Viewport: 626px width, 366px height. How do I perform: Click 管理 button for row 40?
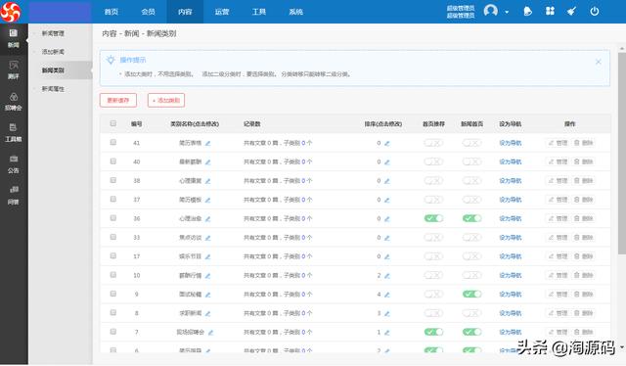point(558,161)
